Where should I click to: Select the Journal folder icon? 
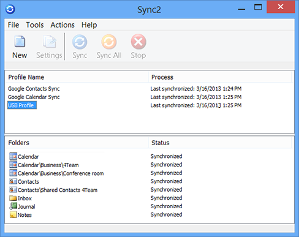click(x=13, y=206)
